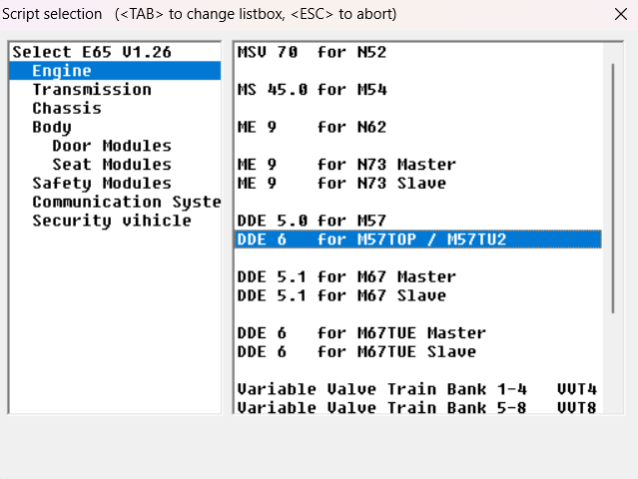Choose DDE 6 for M67TUE Slave
The width and height of the screenshot is (638, 479).
[418, 351]
